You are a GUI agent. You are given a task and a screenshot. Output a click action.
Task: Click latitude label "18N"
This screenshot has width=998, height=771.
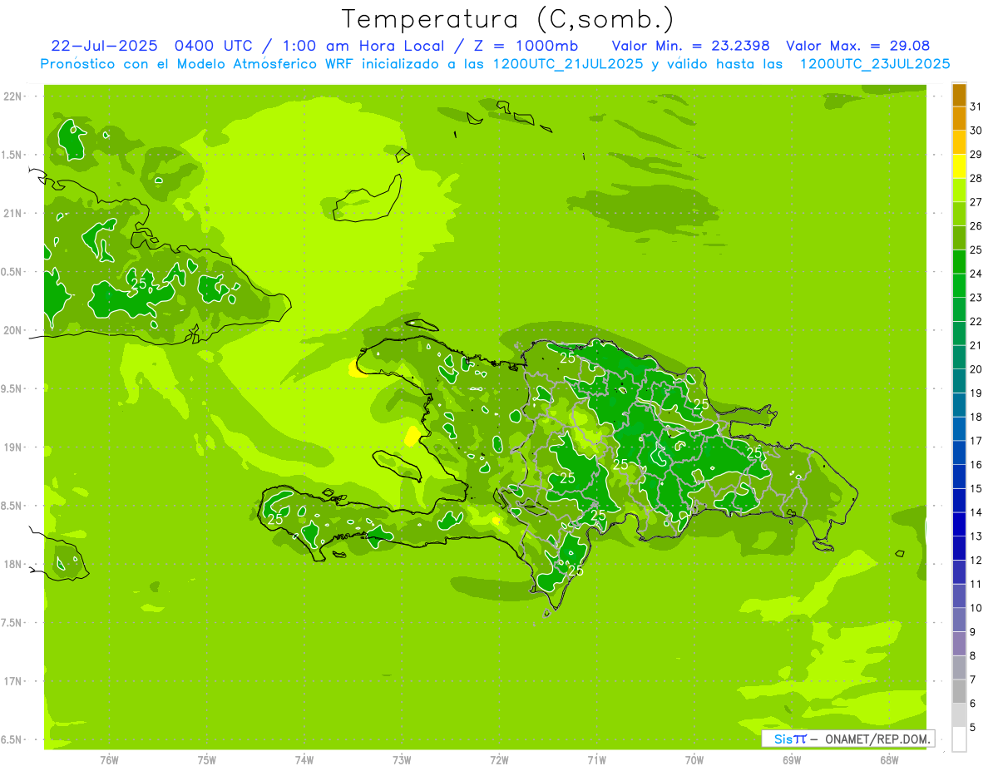coord(13,565)
